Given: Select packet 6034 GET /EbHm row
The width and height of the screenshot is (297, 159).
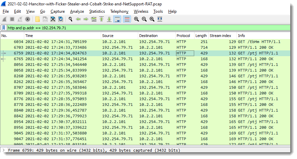Looking at the screenshot, I should click(145, 42).
